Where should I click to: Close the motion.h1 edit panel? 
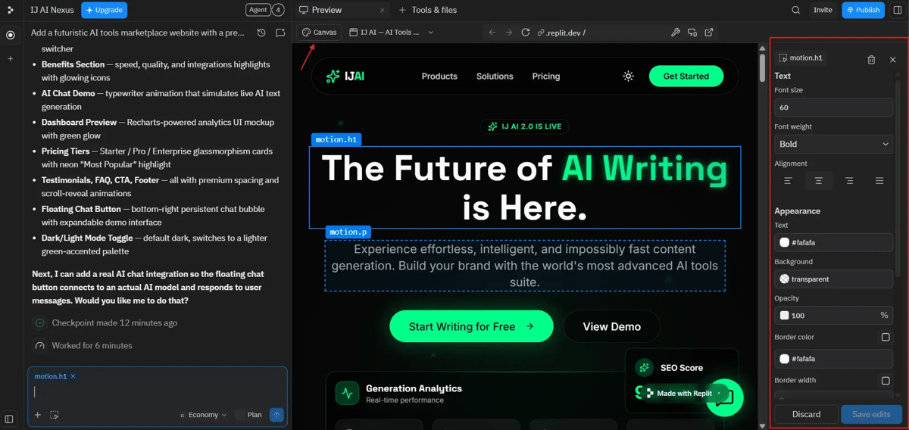tap(892, 60)
